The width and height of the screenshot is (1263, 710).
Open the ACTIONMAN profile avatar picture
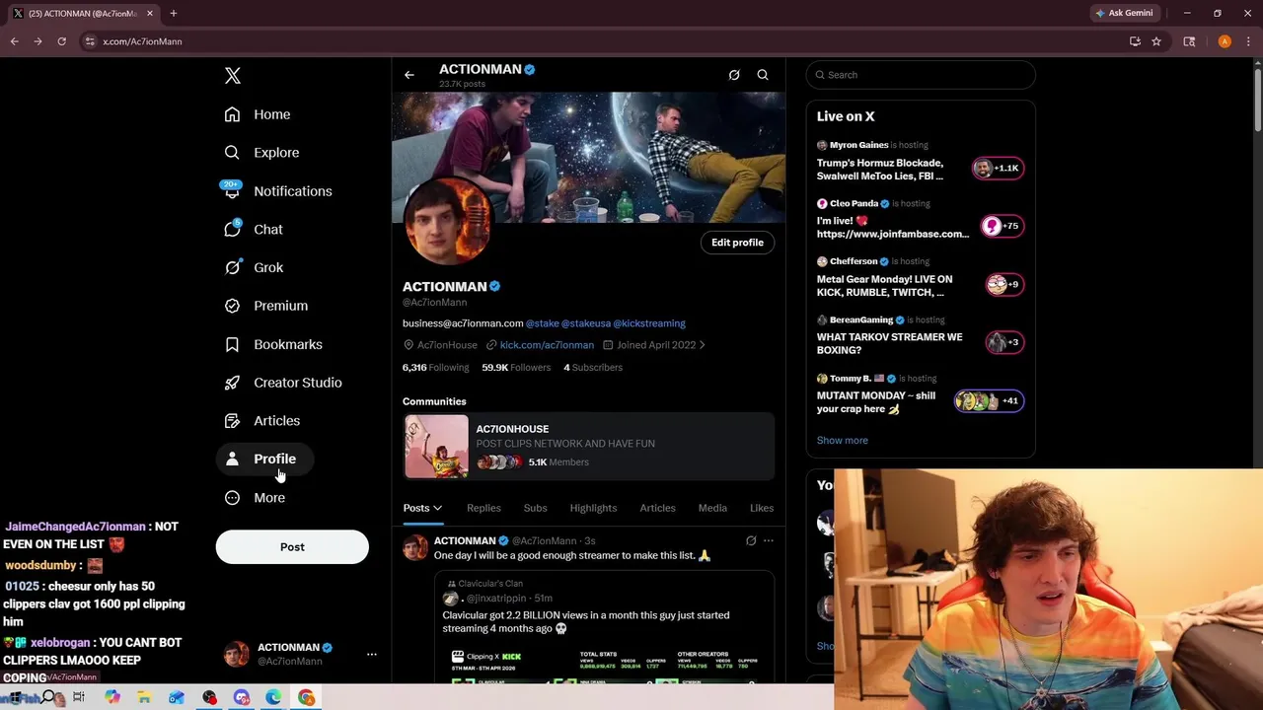[x=448, y=222]
